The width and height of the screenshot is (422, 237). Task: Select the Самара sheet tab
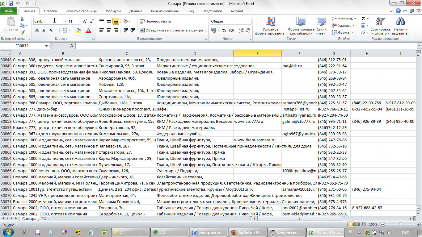29,218
